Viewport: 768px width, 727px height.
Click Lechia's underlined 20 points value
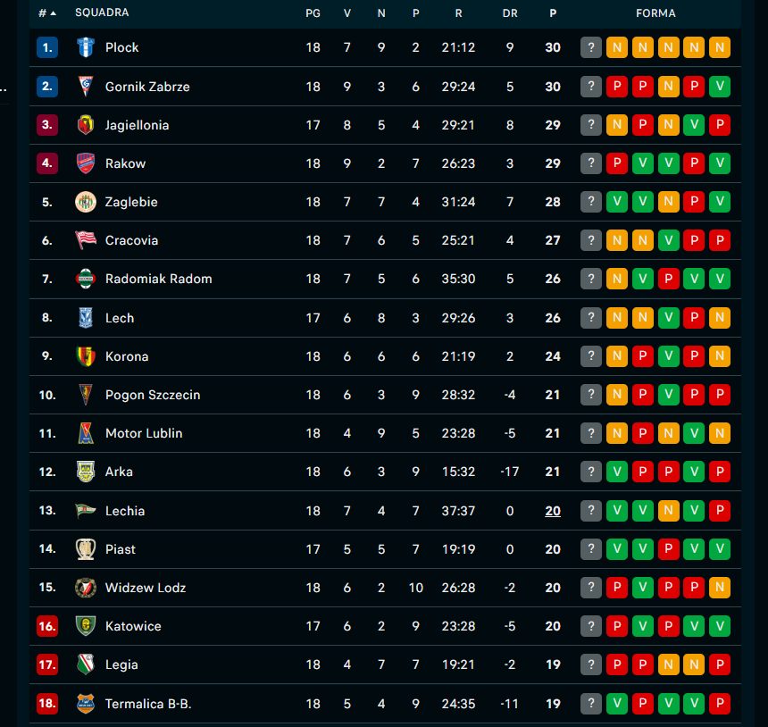point(552,511)
